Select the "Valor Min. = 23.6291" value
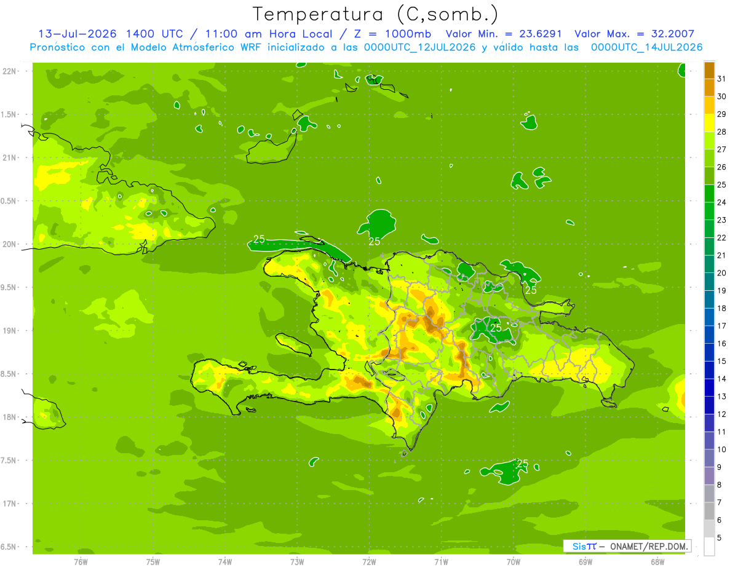Viewport: 738px width, 570px height. (x=504, y=34)
